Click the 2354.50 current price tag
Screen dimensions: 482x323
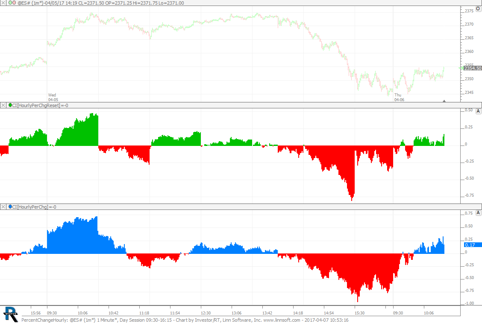[x=473, y=68]
